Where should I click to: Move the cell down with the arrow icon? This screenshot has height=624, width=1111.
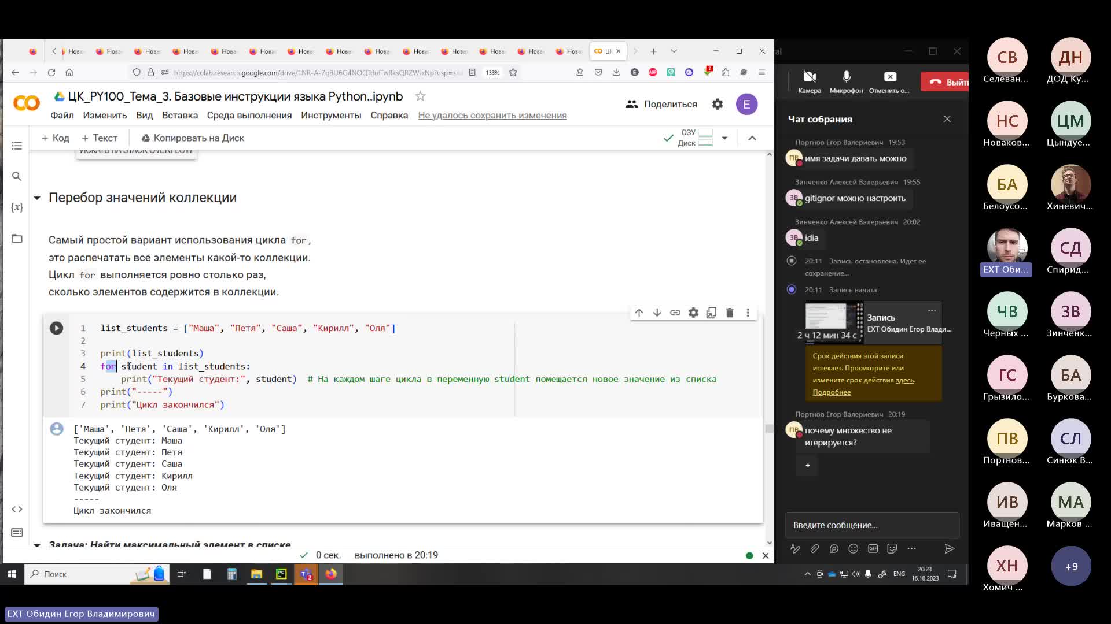[x=657, y=313]
